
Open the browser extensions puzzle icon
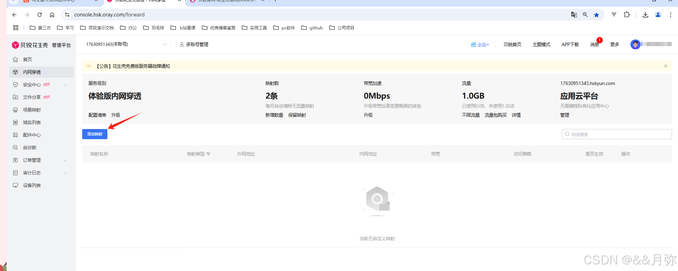(x=627, y=15)
